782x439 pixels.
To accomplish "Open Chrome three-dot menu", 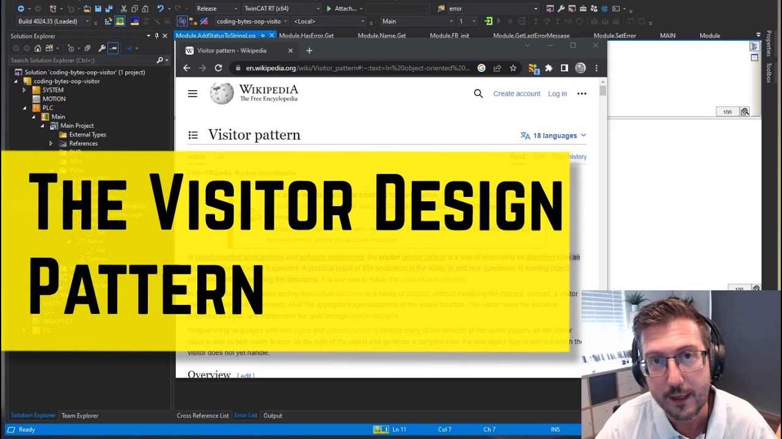I will click(596, 68).
